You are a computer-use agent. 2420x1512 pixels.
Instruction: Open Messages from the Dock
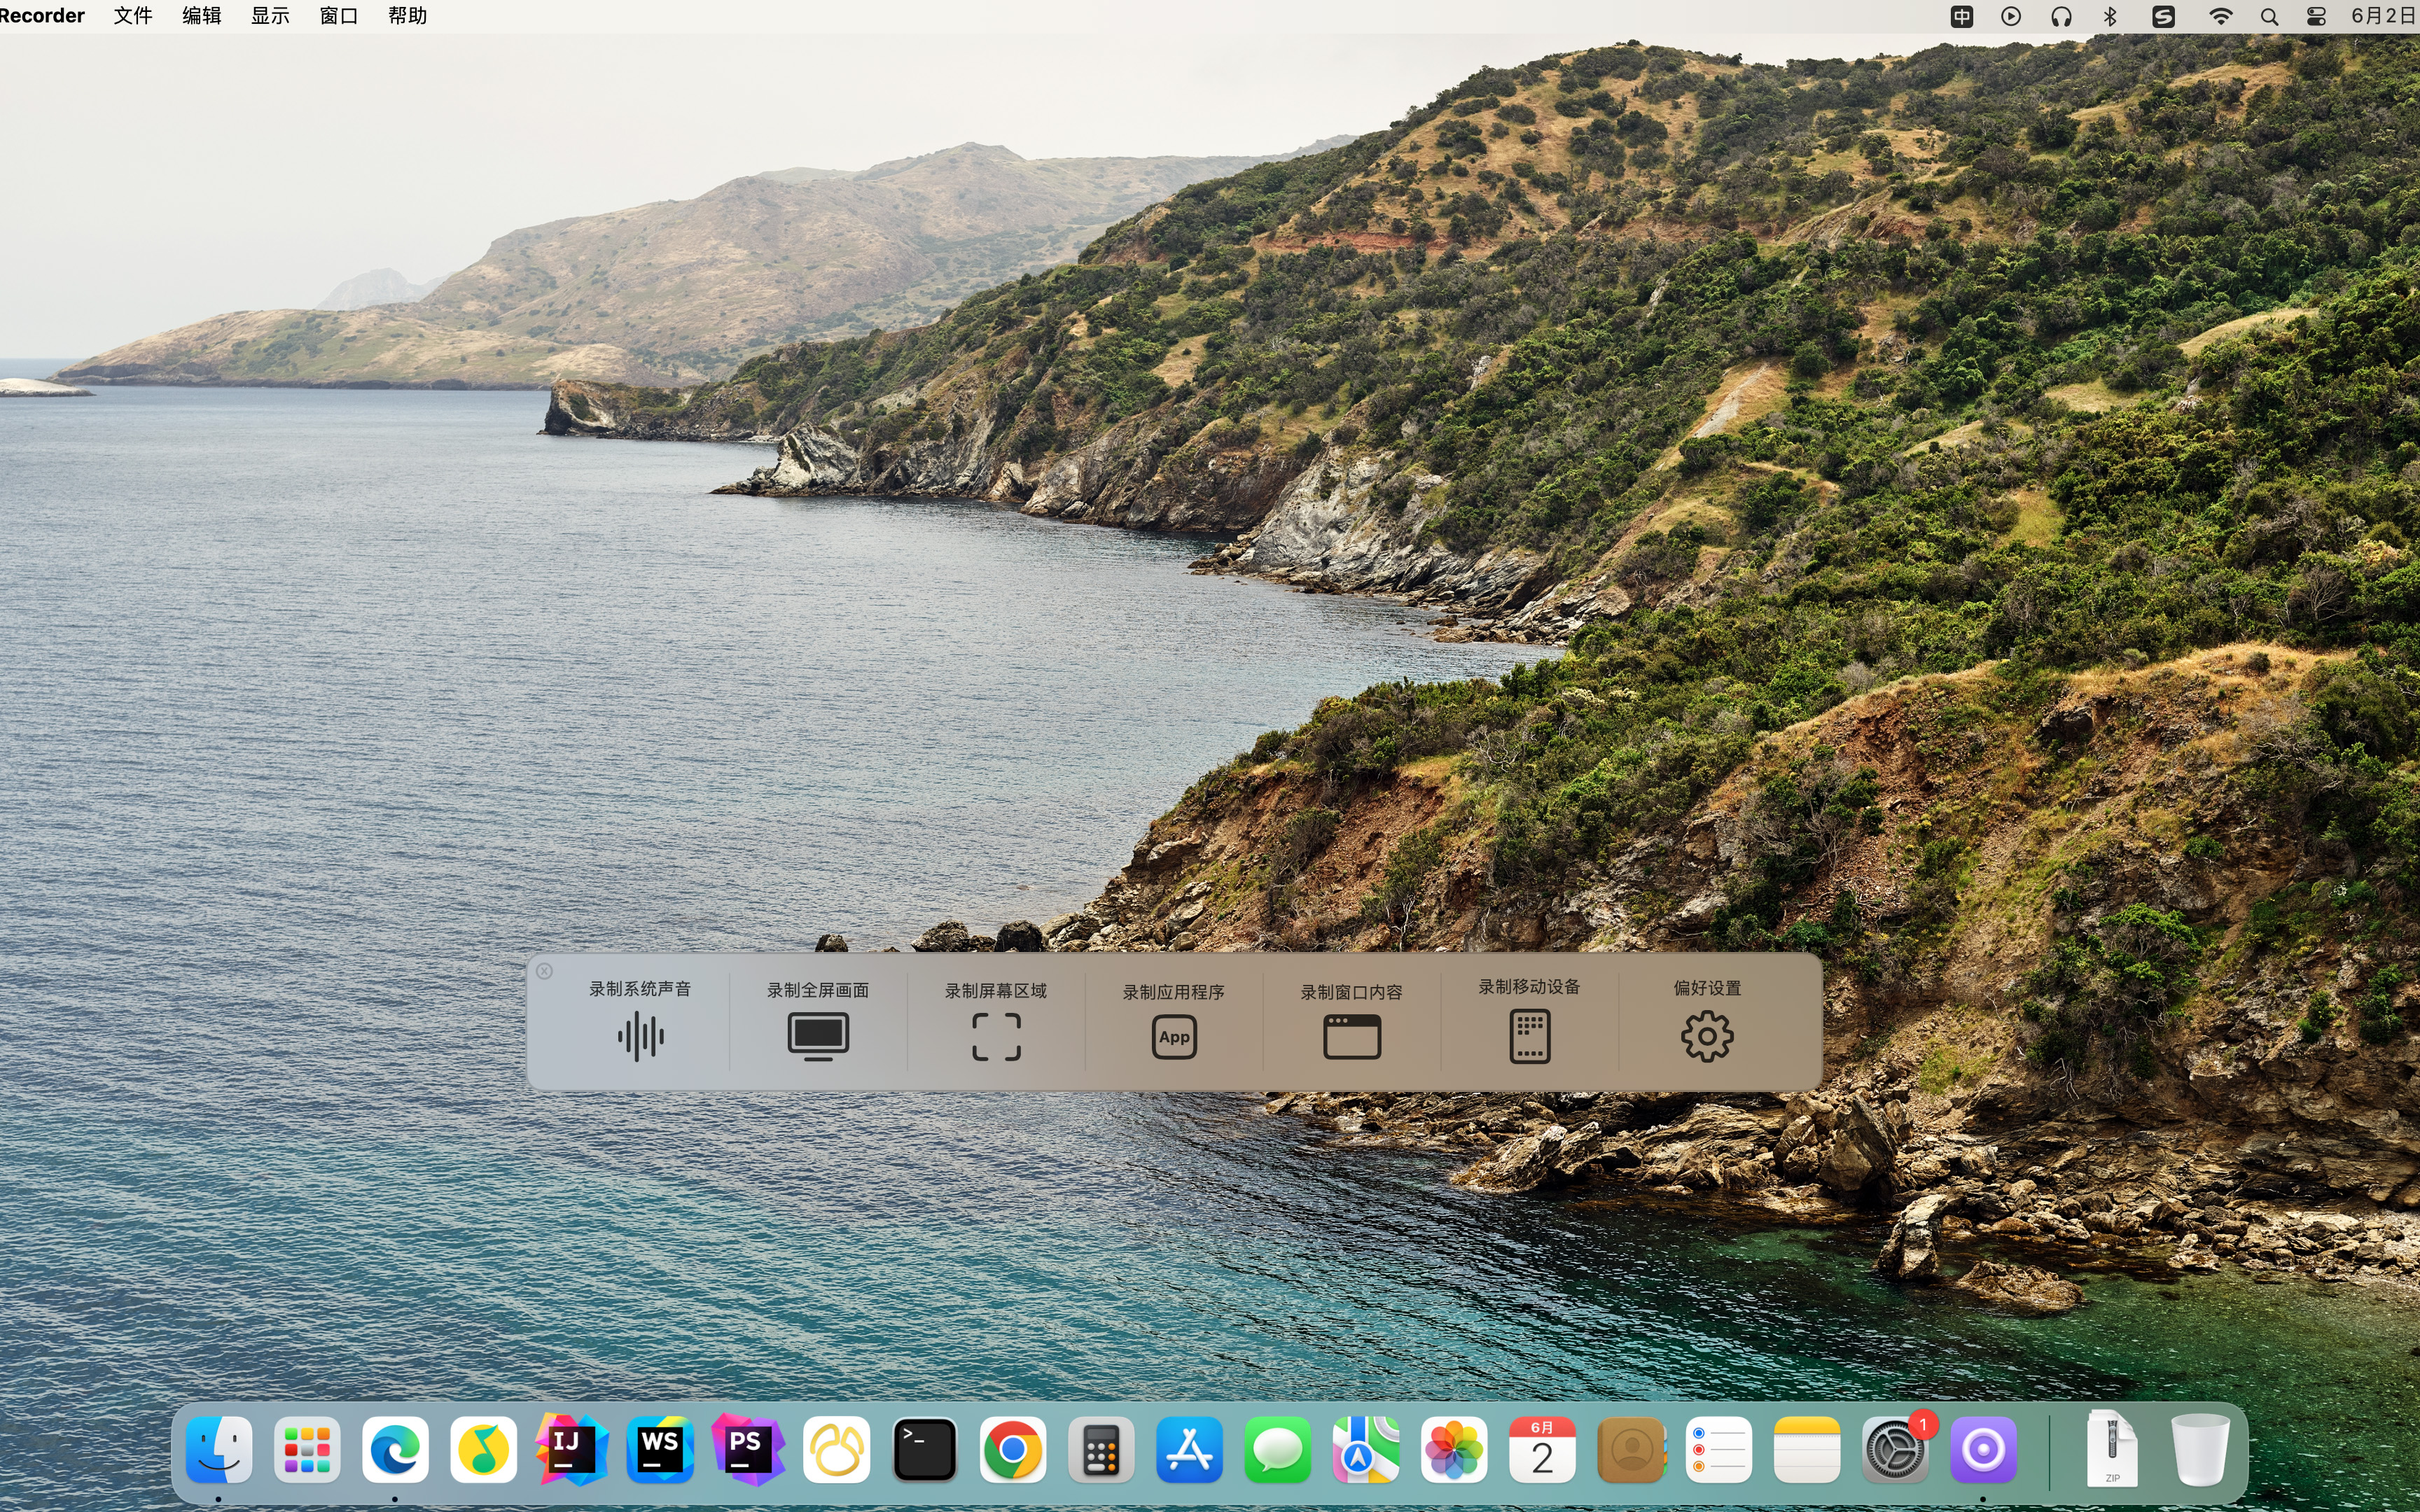1277,1450
